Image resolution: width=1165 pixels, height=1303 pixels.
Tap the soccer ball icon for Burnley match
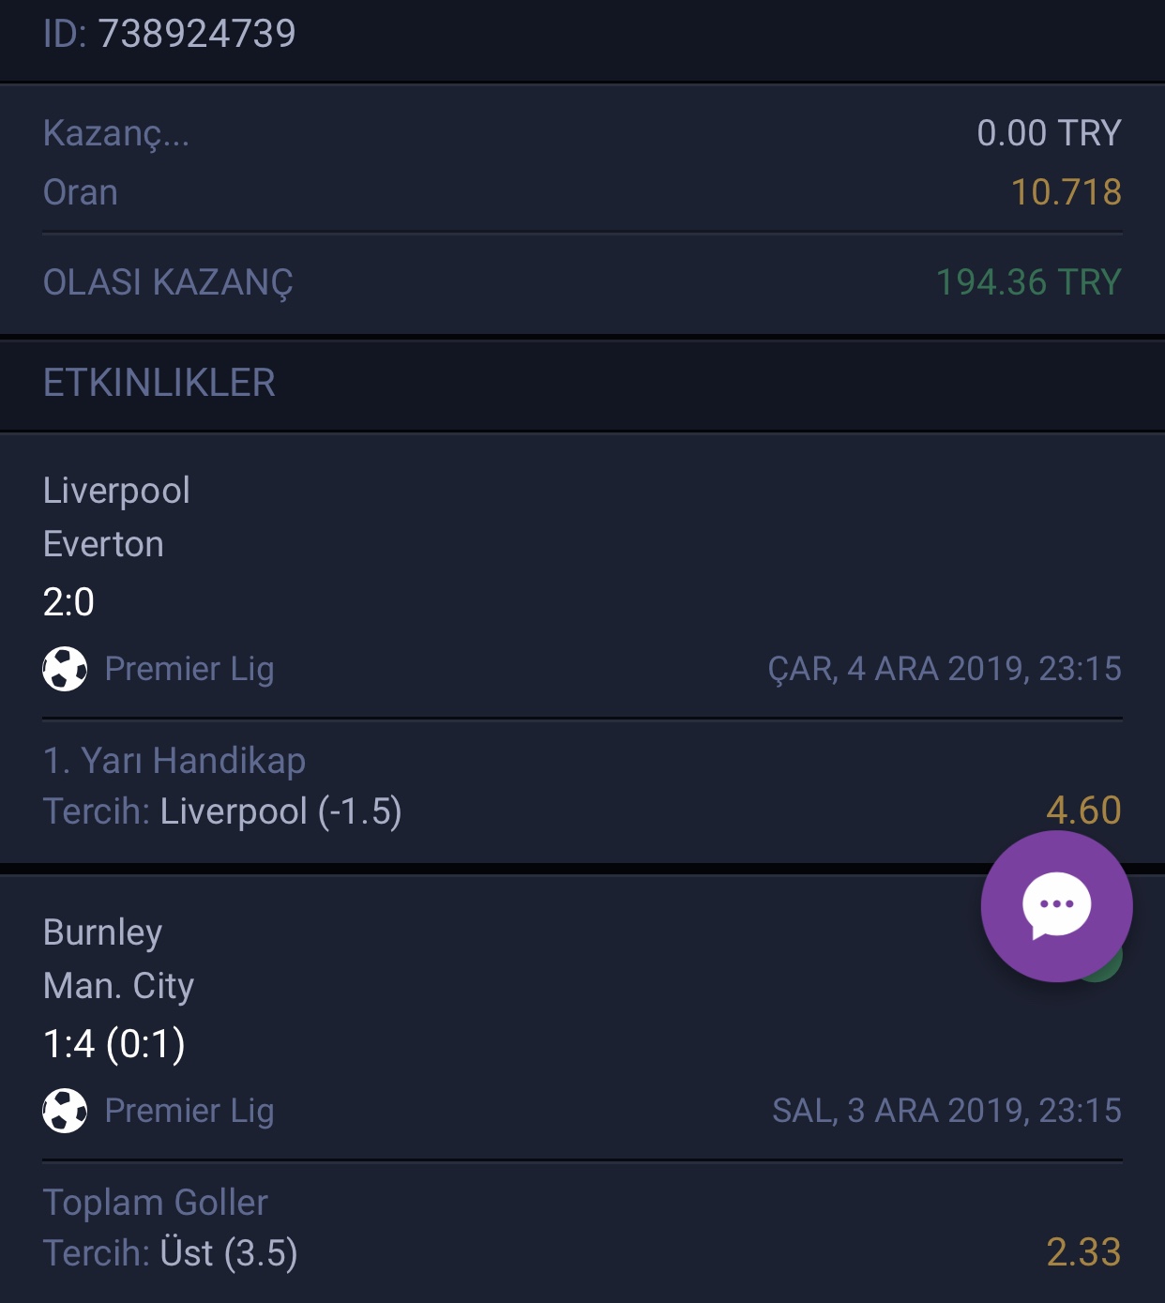[65, 1111]
